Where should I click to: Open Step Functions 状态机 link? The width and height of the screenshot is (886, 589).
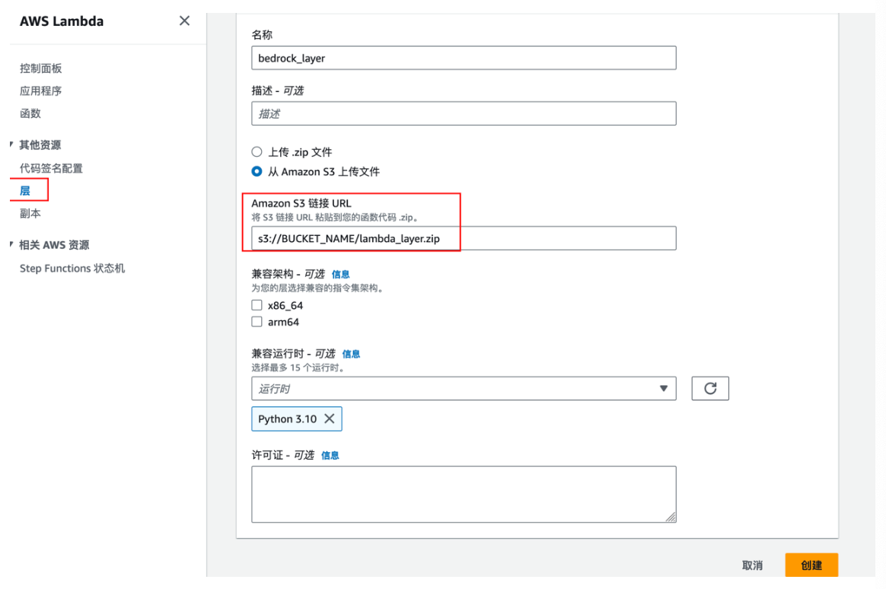click(72, 268)
